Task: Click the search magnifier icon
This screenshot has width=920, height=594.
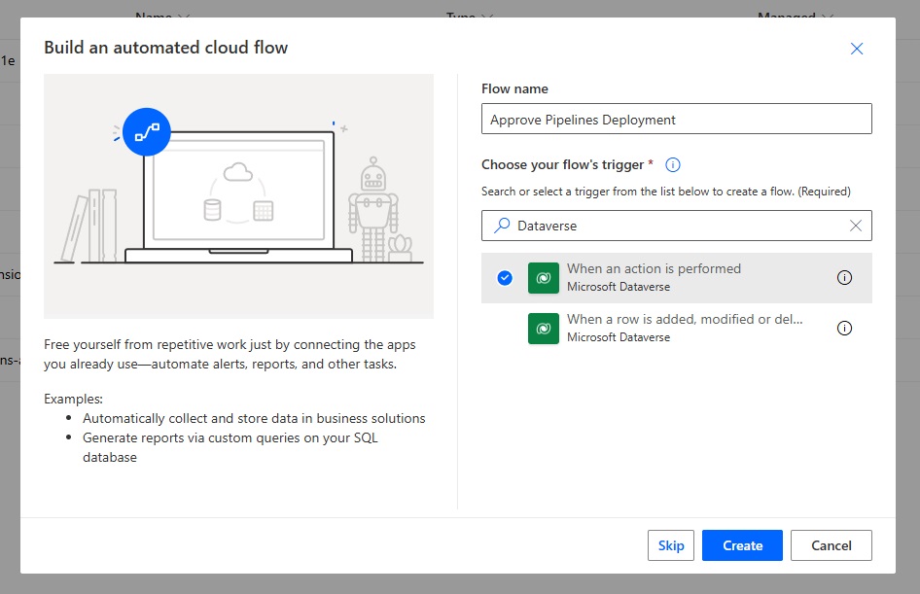Action: pos(502,226)
